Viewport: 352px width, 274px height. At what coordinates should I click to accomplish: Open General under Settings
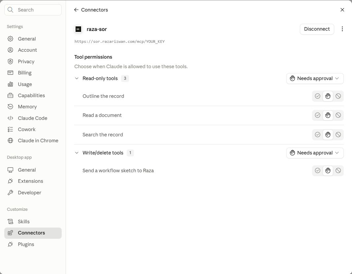pos(33,39)
